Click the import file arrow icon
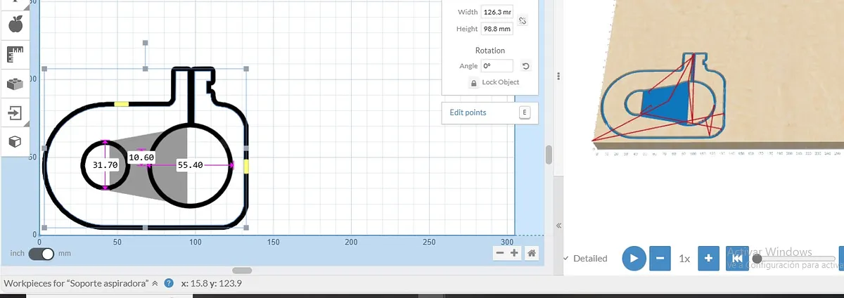 (15, 112)
